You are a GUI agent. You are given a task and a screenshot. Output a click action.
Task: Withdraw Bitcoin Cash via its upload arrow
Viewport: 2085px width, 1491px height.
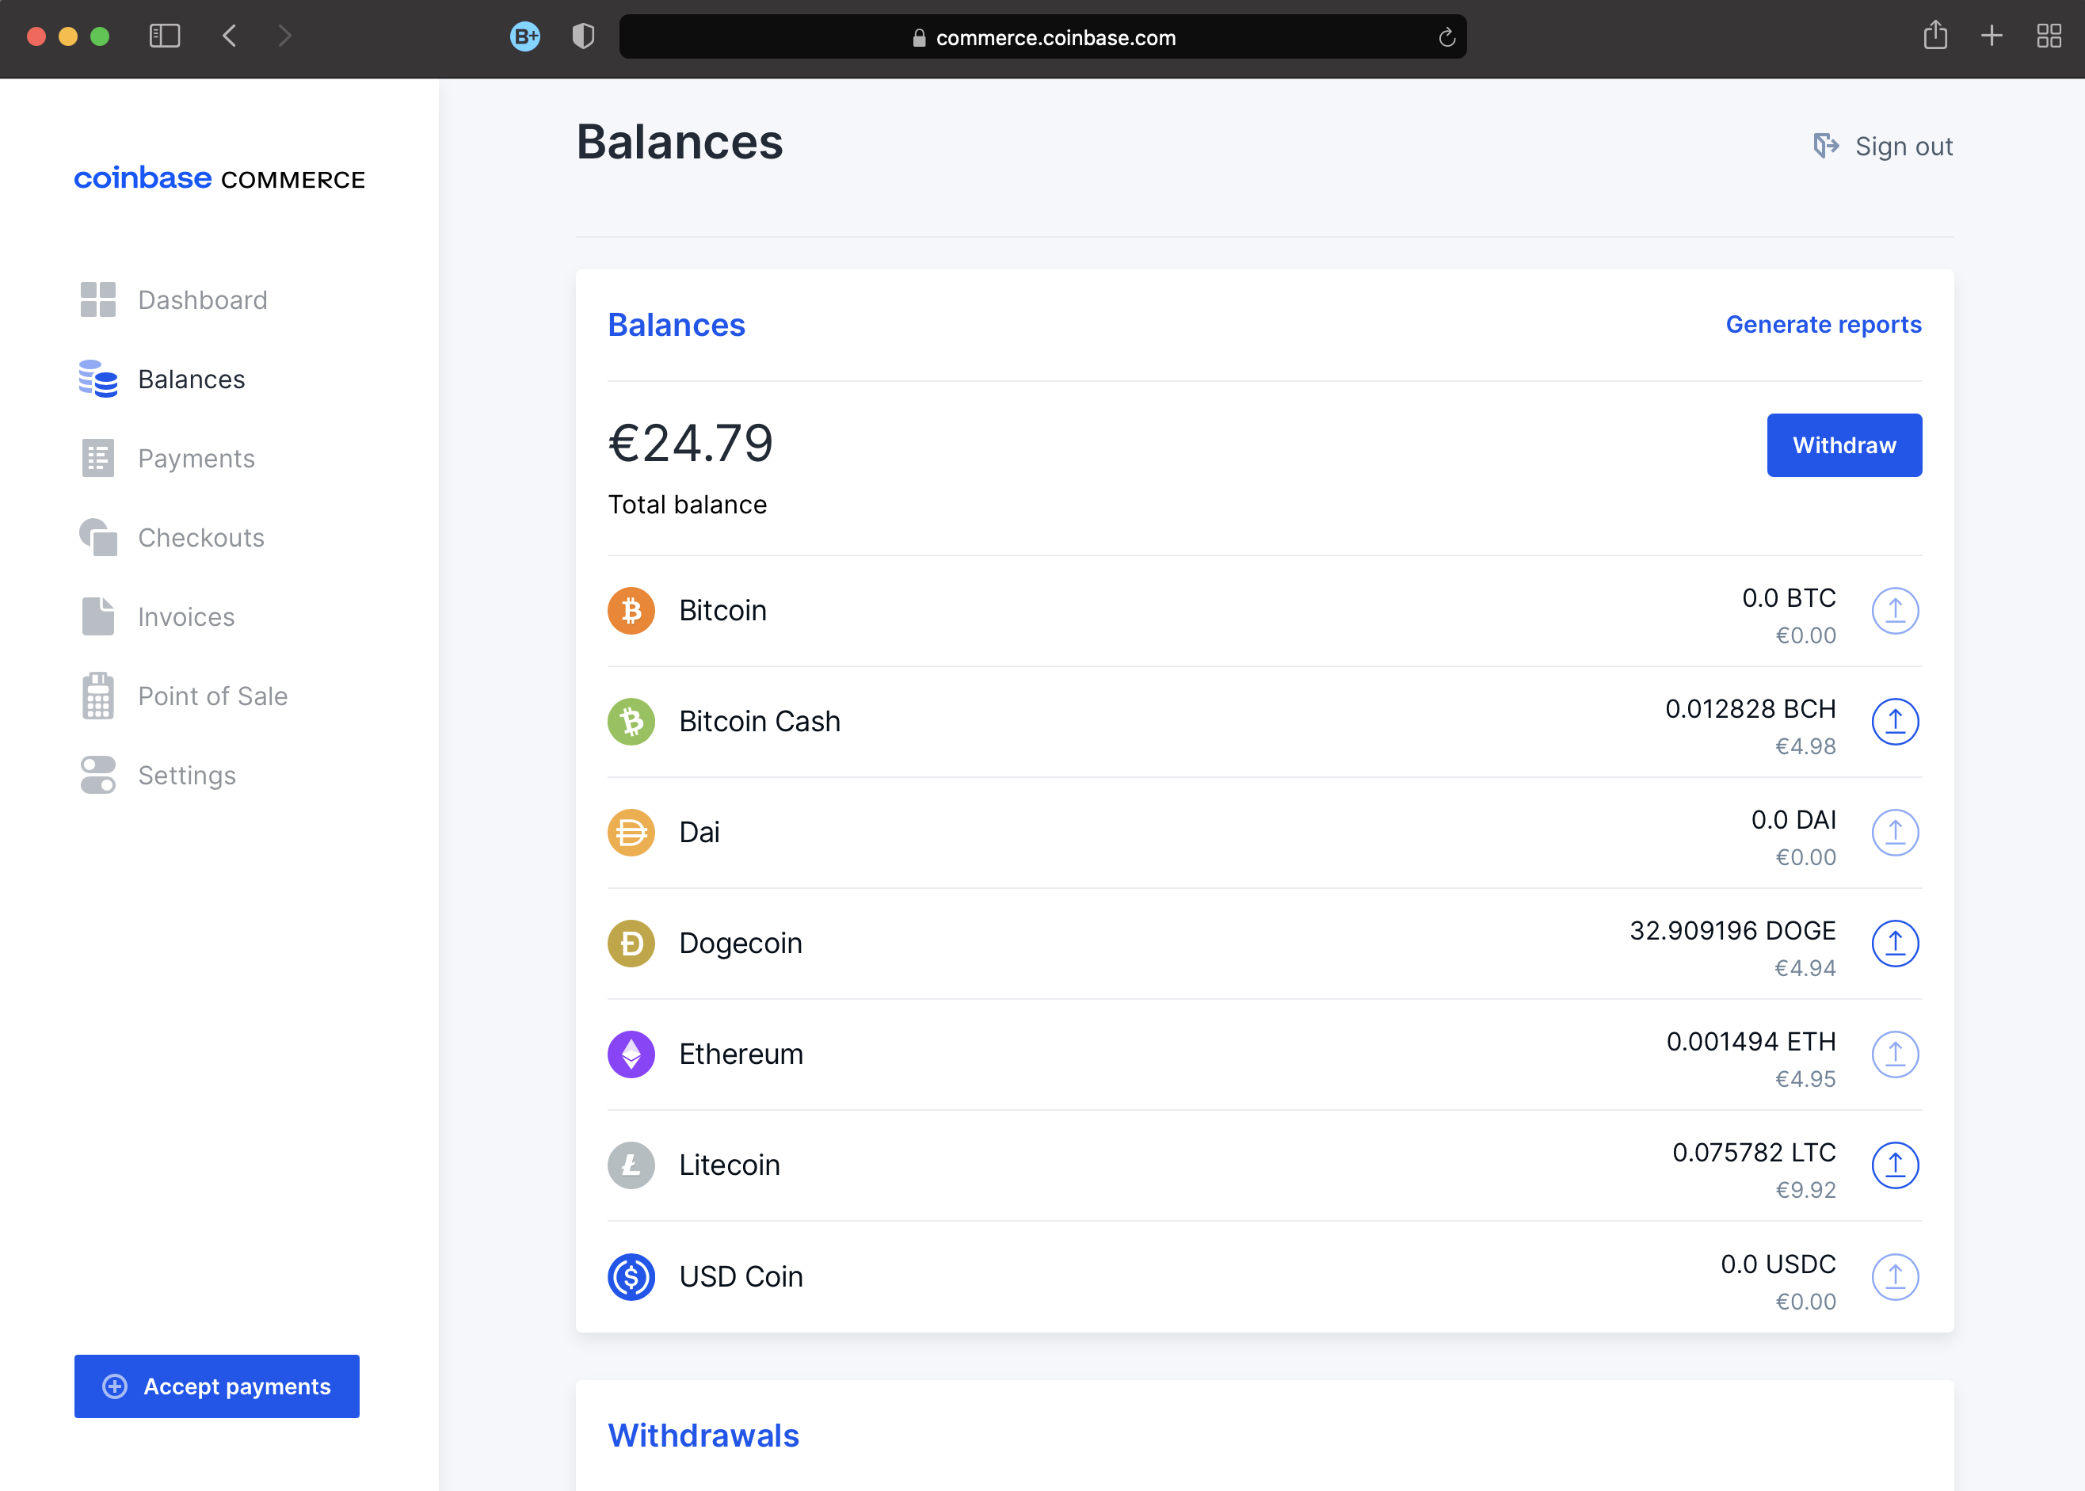[x=1895, y=722]
